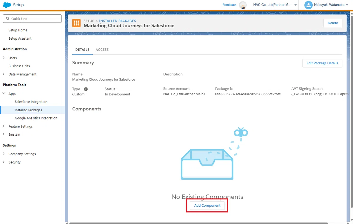This screenshot has height=224, width=353.
Task: Click the Apps label in sidebar
Action: (12, 94)
